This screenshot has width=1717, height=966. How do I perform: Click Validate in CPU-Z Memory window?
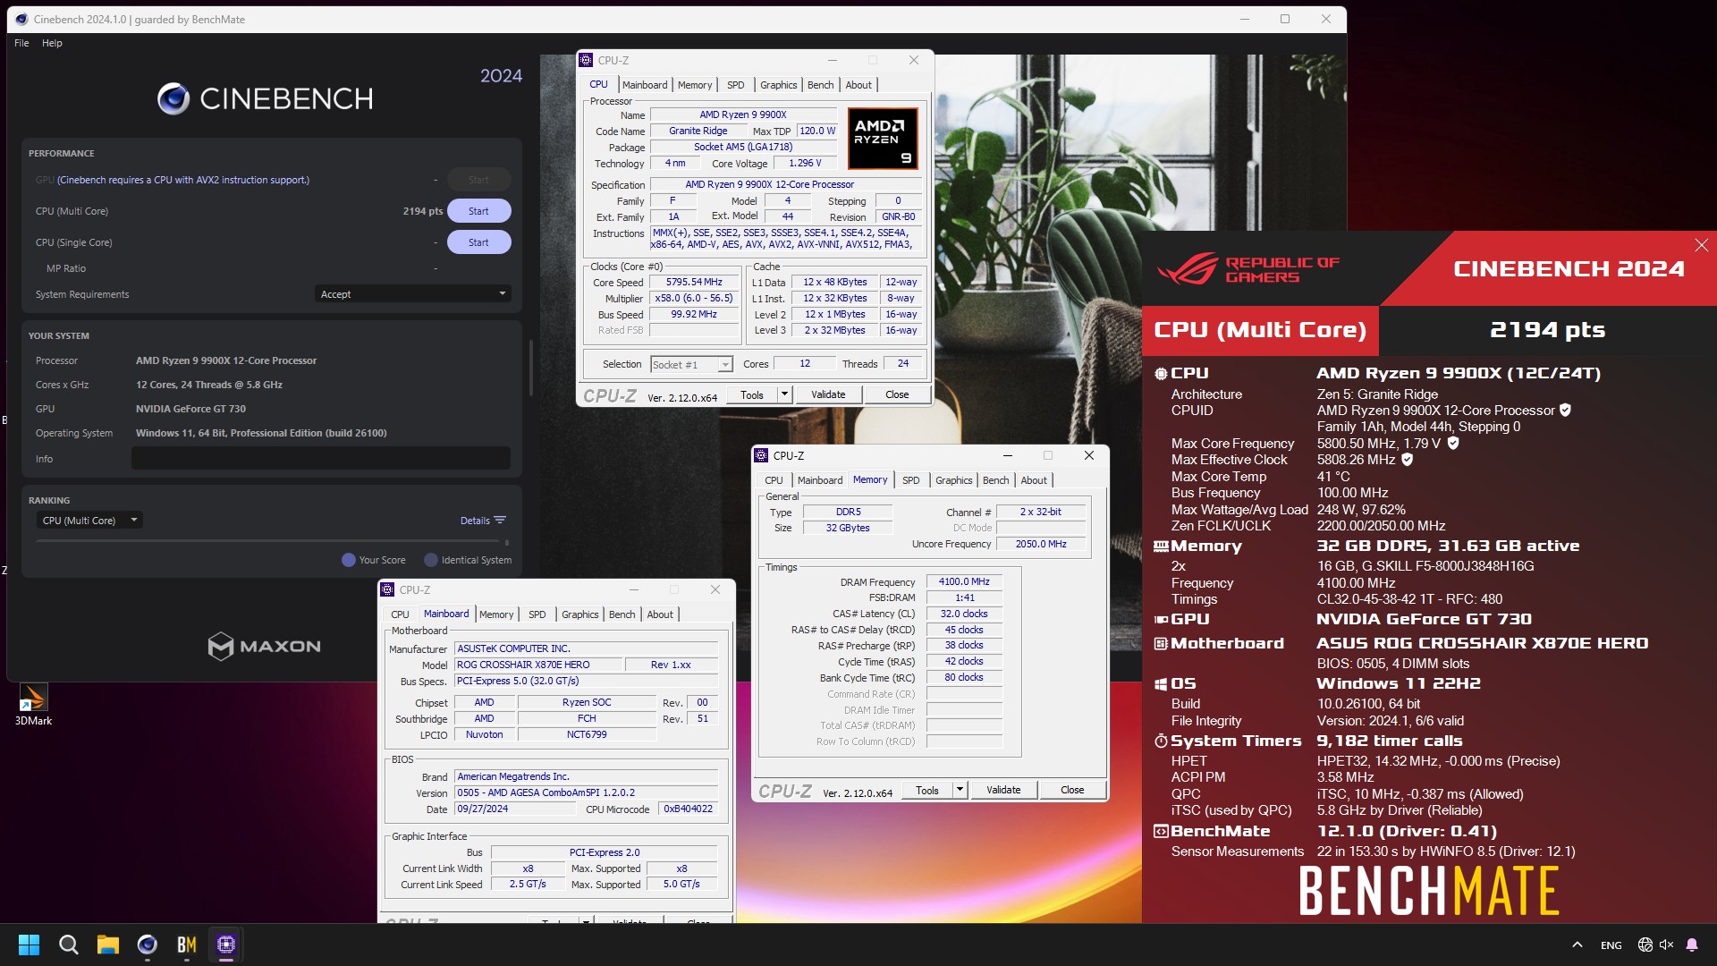pyautogui.click(x=1003, y=790)
